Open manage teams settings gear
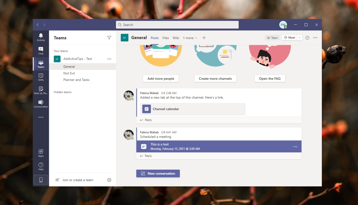Viewport: 358px width, 205px height. pyautogui.click(x=109, y=180)
